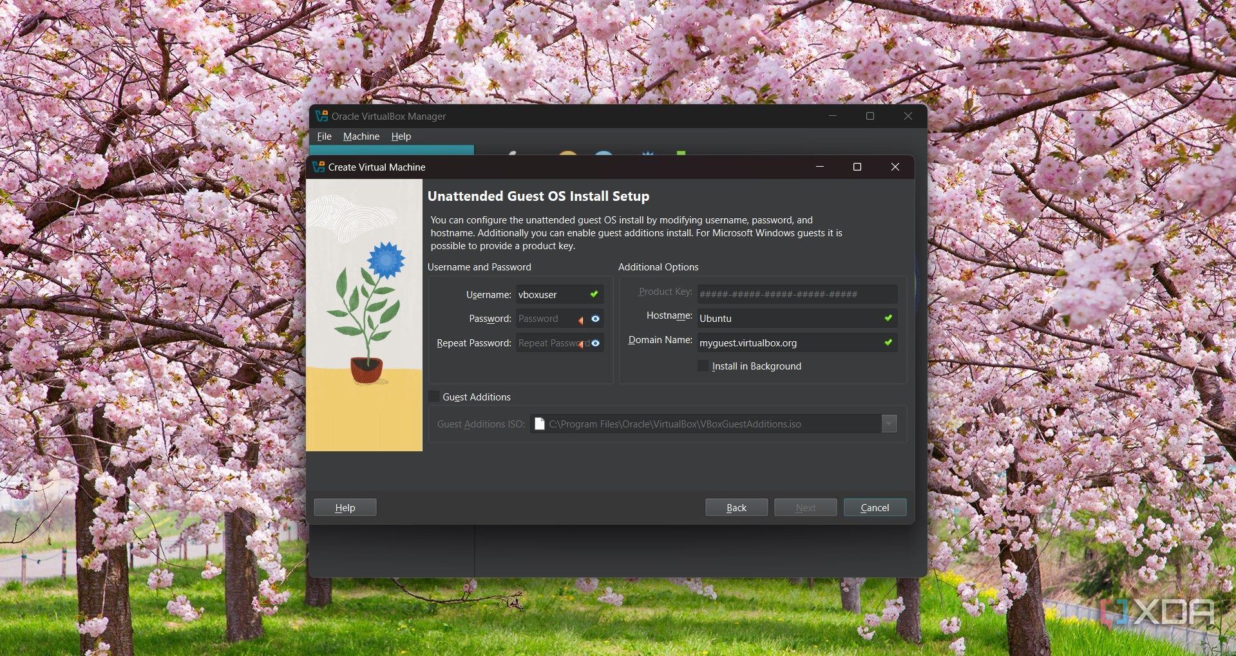1236x656 pixels.
Task: Click the green checkmark beside Username
Action: [594, 294]
